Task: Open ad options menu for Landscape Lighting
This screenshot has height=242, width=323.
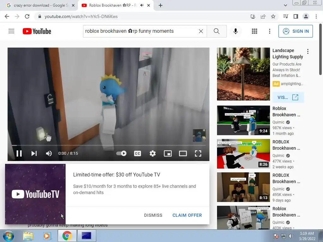Action: (x=308, y=51)
